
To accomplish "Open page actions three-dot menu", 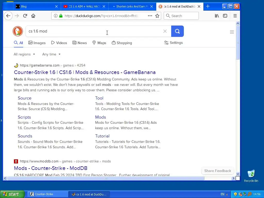I will tap(150, 16).
